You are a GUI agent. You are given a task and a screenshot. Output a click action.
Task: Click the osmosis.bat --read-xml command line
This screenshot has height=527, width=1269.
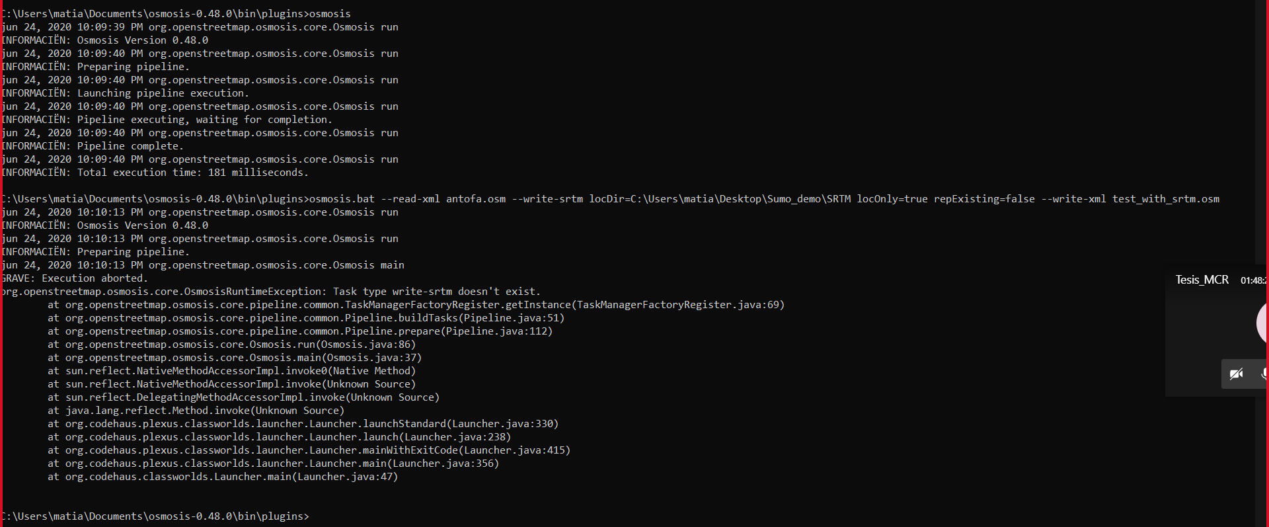point(608,199)
